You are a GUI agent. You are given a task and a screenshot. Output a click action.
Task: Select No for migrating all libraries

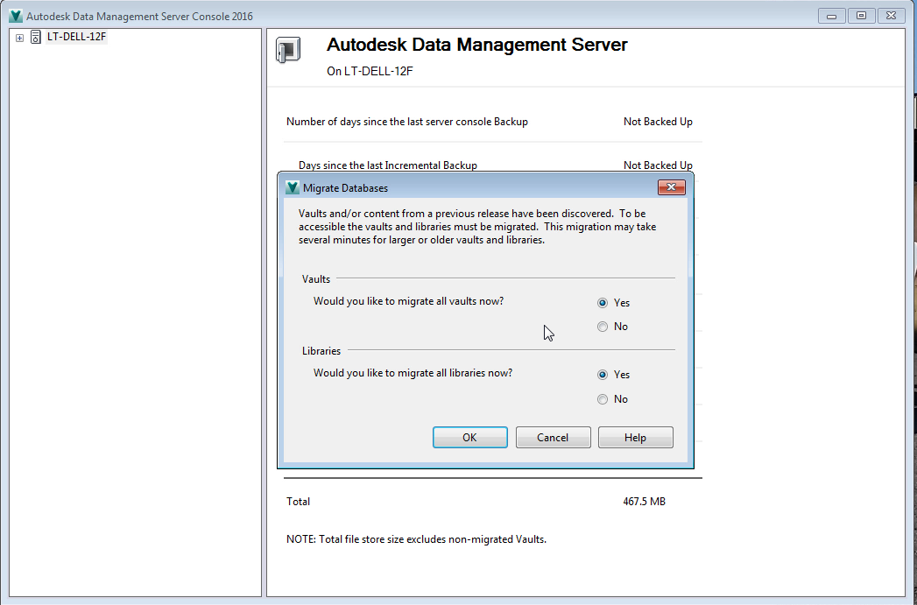tap(603, 399)
